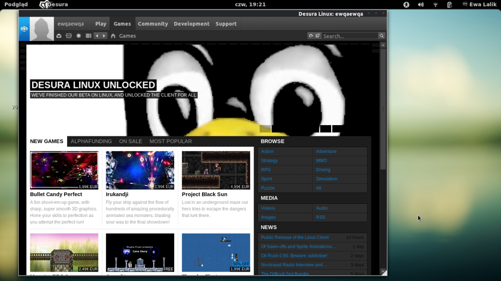
Task: Read Oil Rush 0.90 Beware addictive news
Action: point(294,256)
